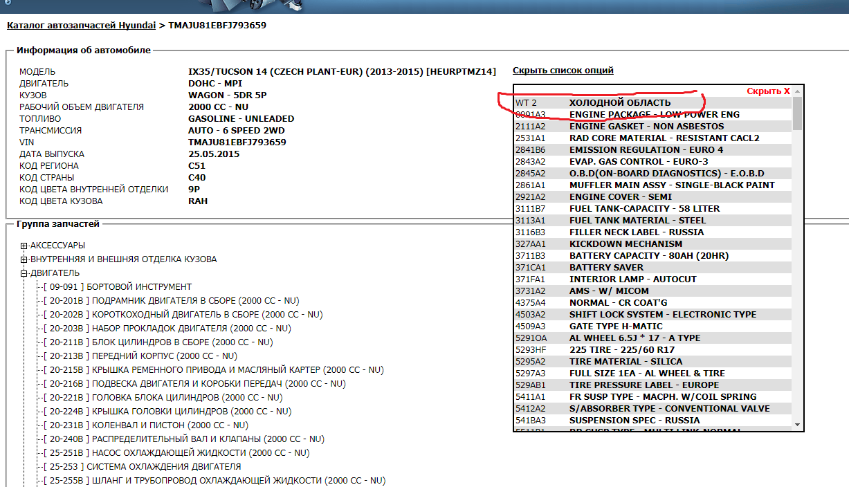Screen dimensions: 849x487
Task: Open 20-231B КОЛЕНВАЛ И ПИСТОН
Action: click(x=145, y=425)
